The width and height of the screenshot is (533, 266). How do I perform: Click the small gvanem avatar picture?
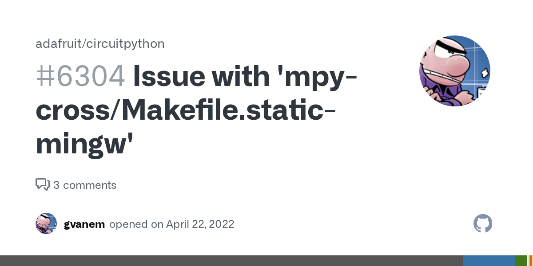coord(46,223)
